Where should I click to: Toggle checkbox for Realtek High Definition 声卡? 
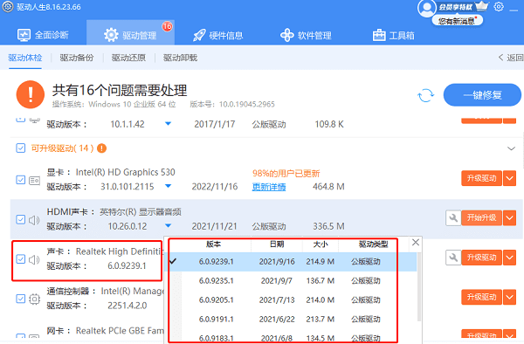point(21,259)
